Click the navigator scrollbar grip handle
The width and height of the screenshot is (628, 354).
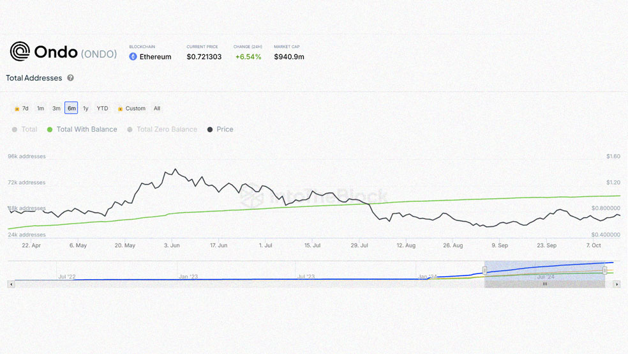(544, 284)
